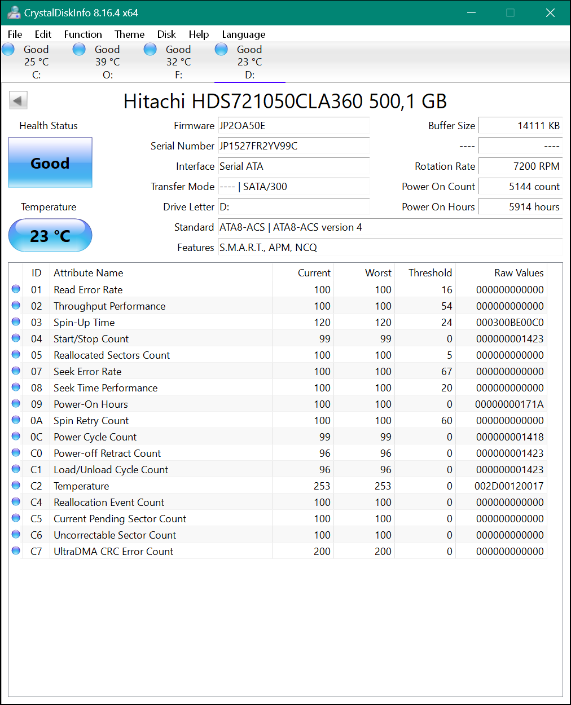This screenshot has width=571, height=705.
Task: Click the Rotation Rate value 7200 RPM
Action: pos(520,166)
